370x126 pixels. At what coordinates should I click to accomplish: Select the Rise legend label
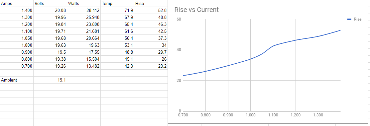pos(357,19)
